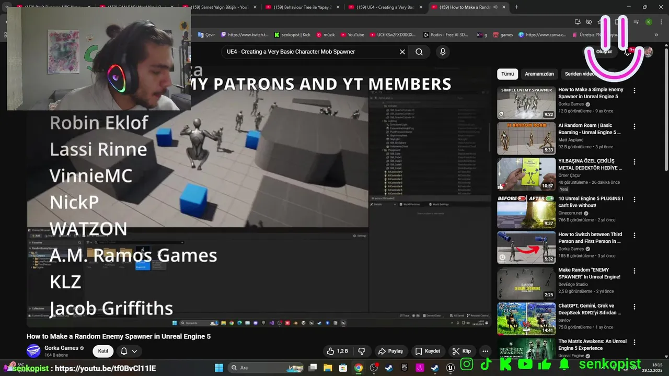Mute the active tab via speaker icon

point(495,7)
